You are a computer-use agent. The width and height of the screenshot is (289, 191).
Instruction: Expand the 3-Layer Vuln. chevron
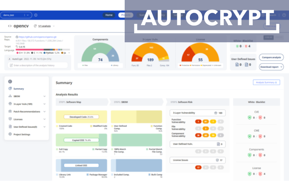tap(44, 104)
